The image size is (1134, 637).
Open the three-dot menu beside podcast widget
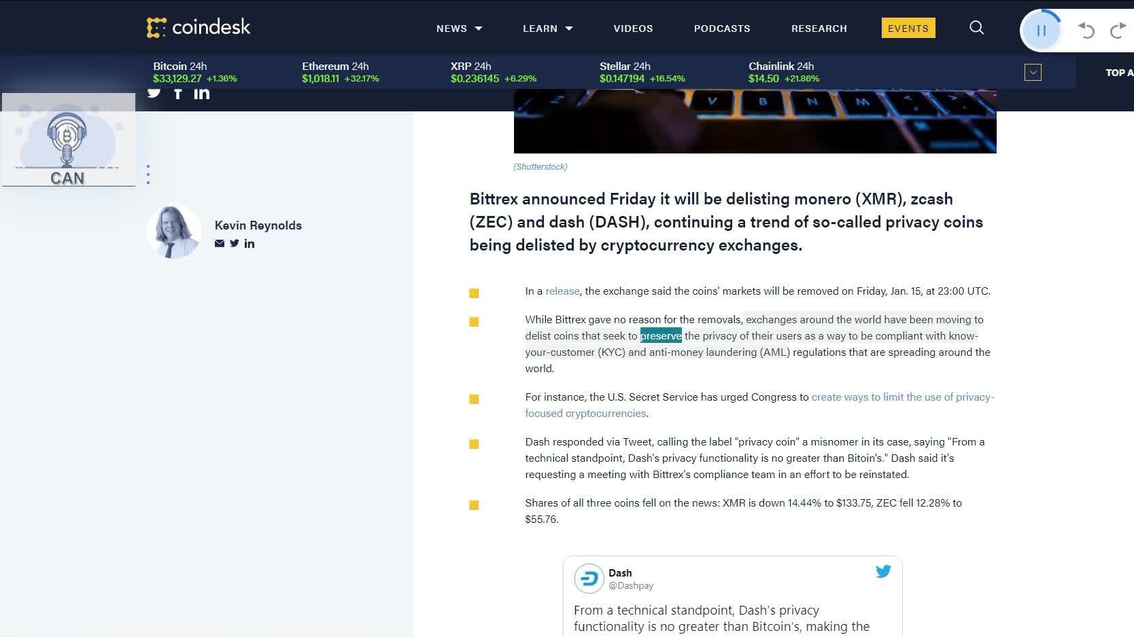(148, 175)
